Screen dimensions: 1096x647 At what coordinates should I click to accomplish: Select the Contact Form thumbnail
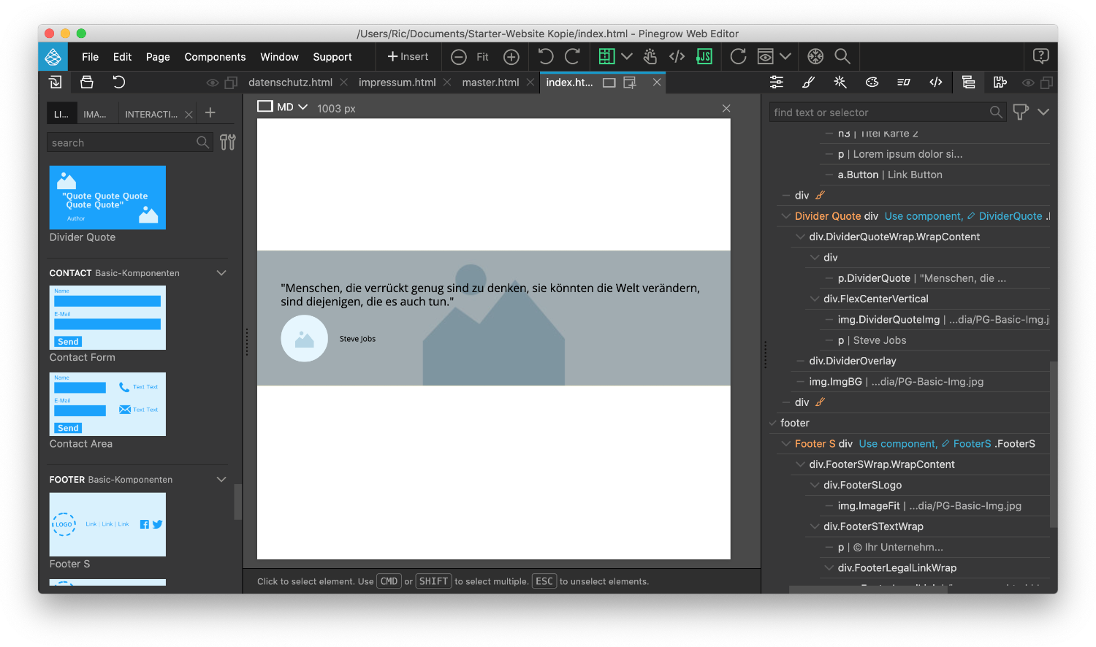click(107, 317)
